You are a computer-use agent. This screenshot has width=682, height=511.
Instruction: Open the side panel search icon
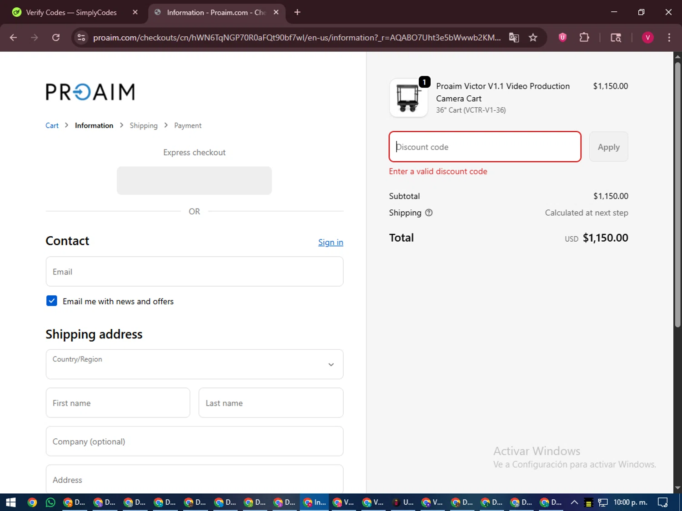click(x=616, y=38)
